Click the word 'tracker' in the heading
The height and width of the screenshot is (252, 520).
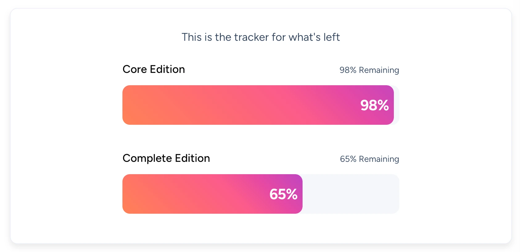point(251,37)
